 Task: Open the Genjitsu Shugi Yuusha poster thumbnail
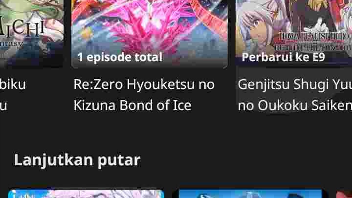(x=294, y=33)
